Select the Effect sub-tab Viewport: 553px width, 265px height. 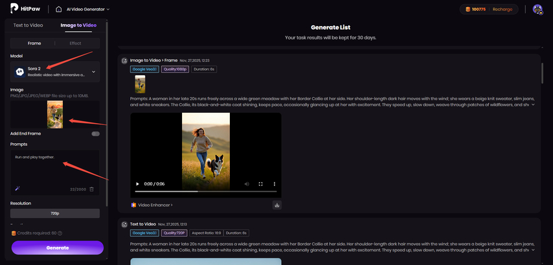pos(75,43)
